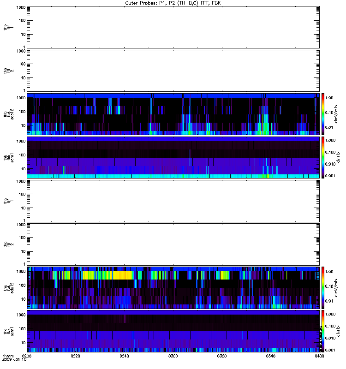Click the 10 y-axis tick of thc fff 1 panel
This screenshot has height=369, width=346.
(23, 208)
